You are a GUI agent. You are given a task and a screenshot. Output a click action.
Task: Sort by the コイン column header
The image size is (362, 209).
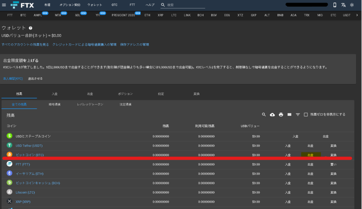tap(11, 126)
